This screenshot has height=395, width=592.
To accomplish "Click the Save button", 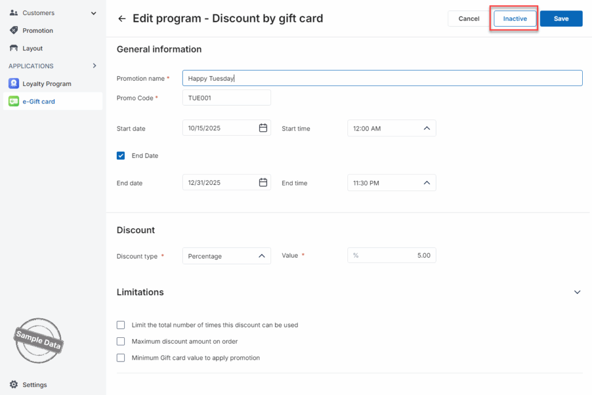I will [561, 18].
